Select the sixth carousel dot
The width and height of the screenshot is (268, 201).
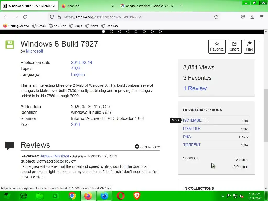pyautogui.click(x=144, y=32)
